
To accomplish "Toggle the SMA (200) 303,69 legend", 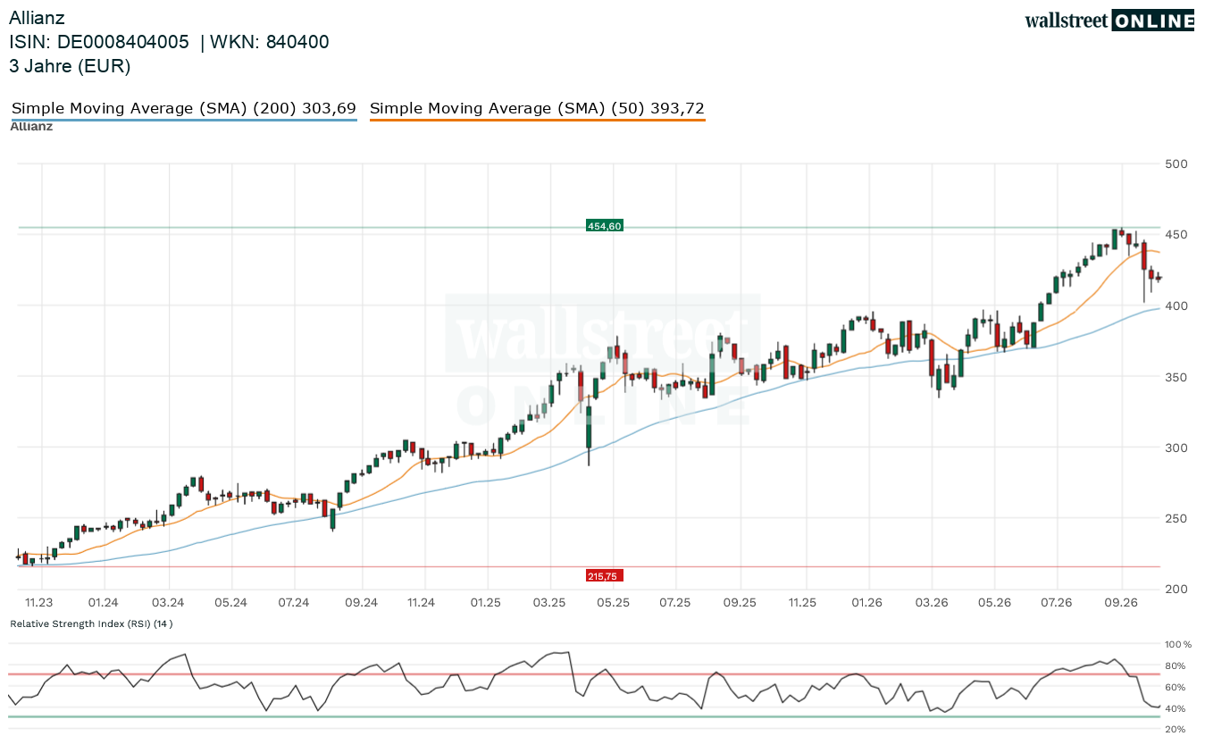I will coord(184,109).
